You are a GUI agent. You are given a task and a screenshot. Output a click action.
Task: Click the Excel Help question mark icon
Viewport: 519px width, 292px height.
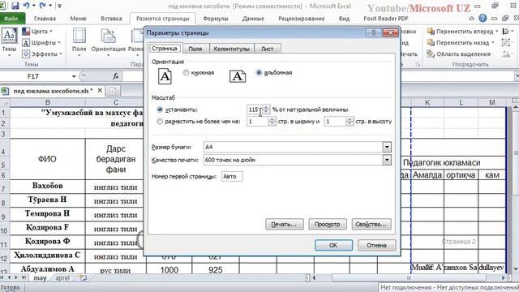point(483,18)
